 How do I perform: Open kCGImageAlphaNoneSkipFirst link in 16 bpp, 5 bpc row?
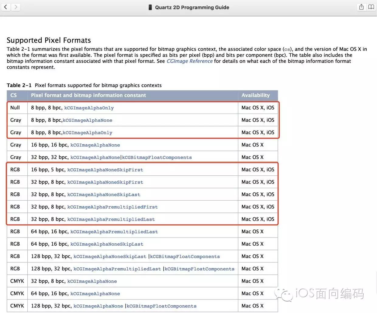pos(105,170)
